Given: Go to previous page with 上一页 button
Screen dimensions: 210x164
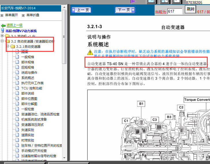Looking at the screenshot, I should (81, 10).
